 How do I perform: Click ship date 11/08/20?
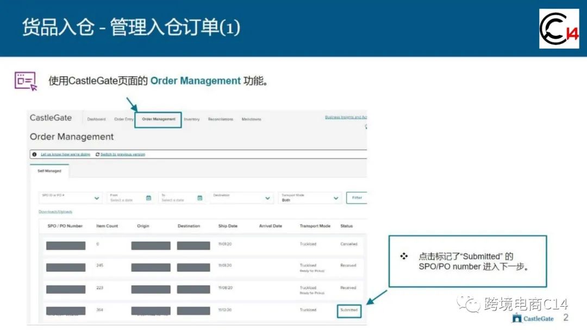coord(225,288)
